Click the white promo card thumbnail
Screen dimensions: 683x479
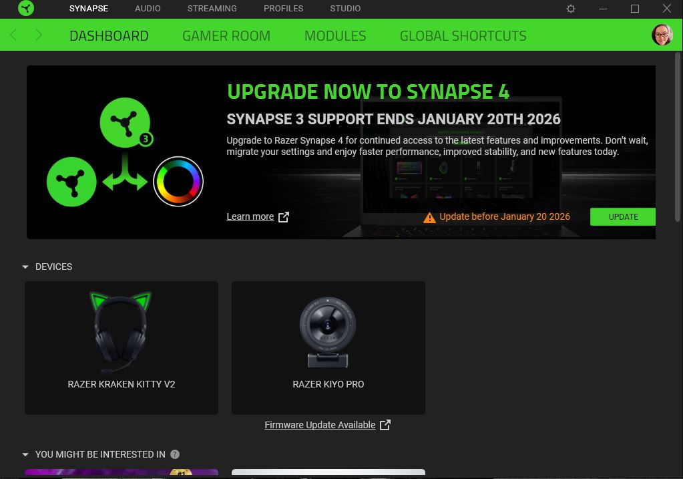pyautogui.click(x=328, y=472)
